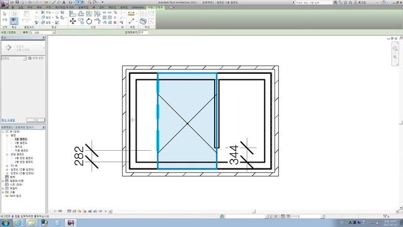The height and width of the screenshot is (227, 403).
Task: Click the Zoom icon on navigation bar
Action: click(395, 57)
